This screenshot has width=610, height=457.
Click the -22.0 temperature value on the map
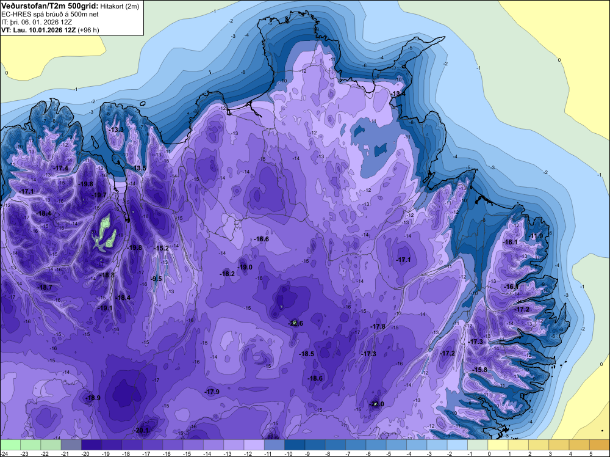376,404
